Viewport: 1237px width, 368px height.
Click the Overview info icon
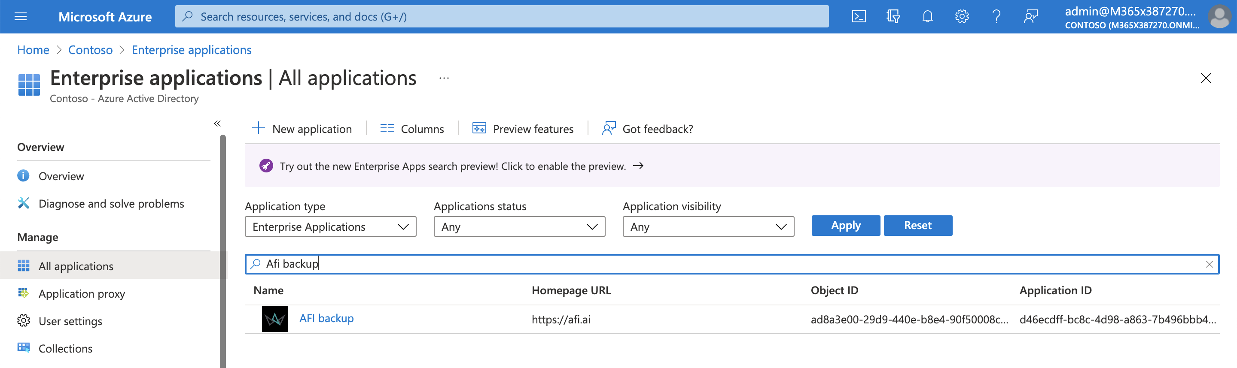[23, 176]
